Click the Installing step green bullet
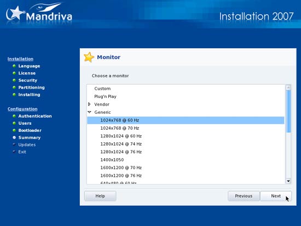The height and width of the screenshot is (226, 301). pos(14,95)
